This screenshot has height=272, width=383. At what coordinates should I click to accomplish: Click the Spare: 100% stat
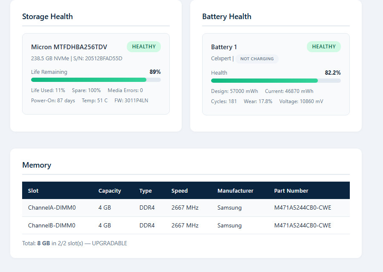(x=86, y=90)
